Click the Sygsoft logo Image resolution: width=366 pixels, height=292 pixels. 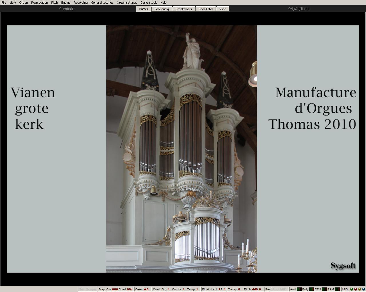[x=343, y=265]
